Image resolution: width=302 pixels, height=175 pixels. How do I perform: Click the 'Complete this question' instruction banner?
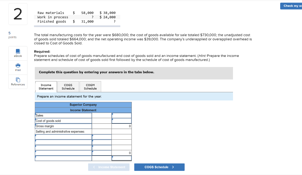(134, 73)
